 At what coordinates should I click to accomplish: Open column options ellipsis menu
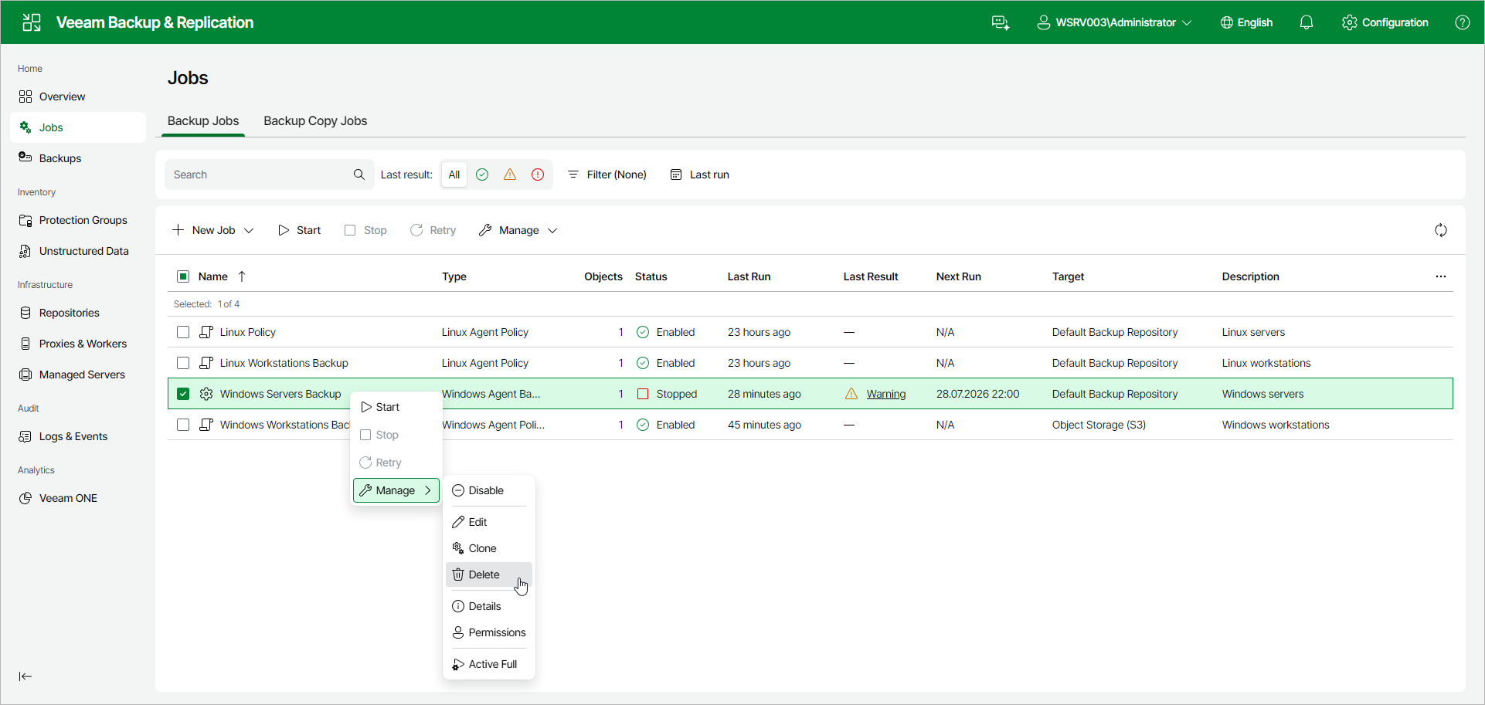(1441, 276)
